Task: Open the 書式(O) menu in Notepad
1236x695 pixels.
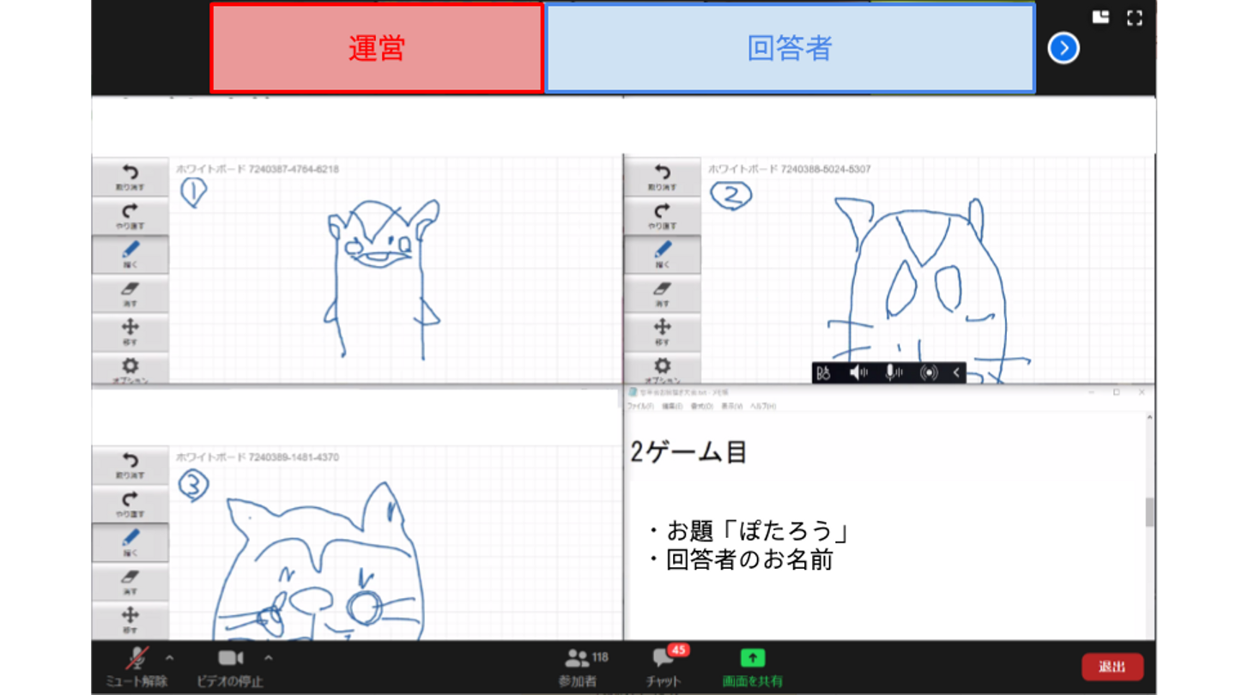Action: click(703, 406)
